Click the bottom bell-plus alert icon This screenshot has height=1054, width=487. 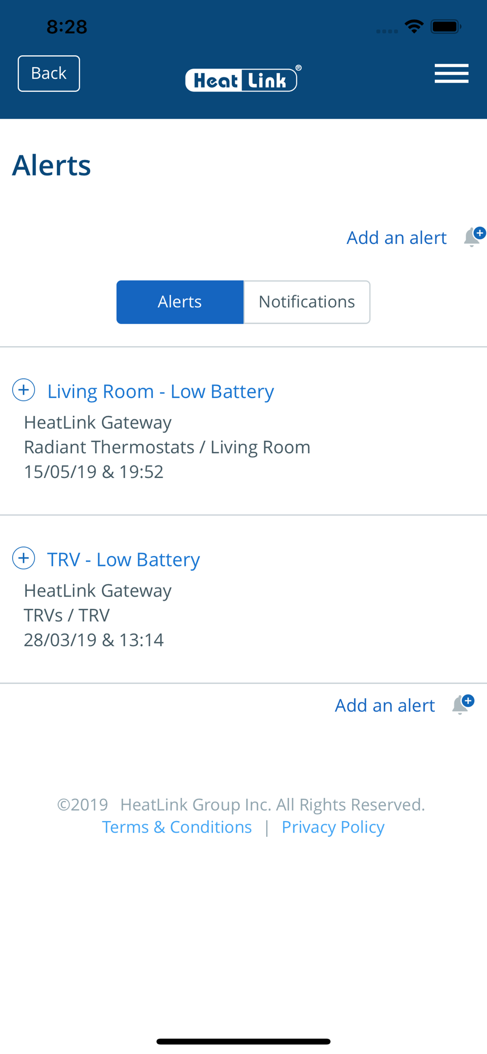point(463,704)
